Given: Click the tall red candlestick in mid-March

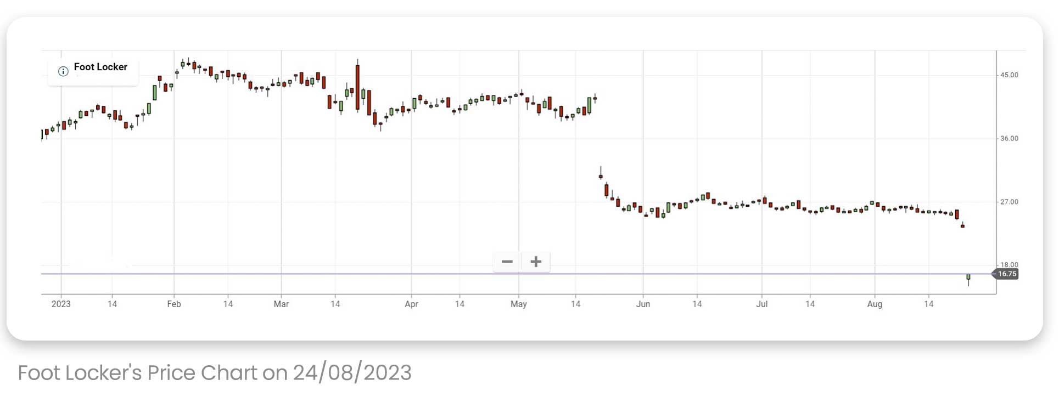Looking at the screenshot, I should [357, 88].
